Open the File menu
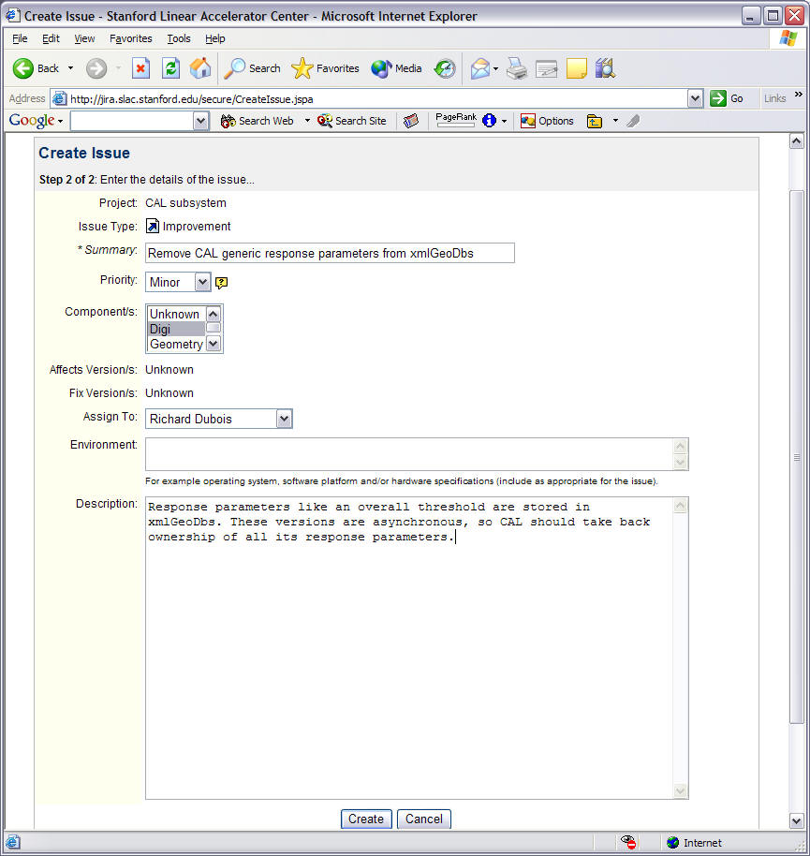810x856 pixels. pos(20,38)
